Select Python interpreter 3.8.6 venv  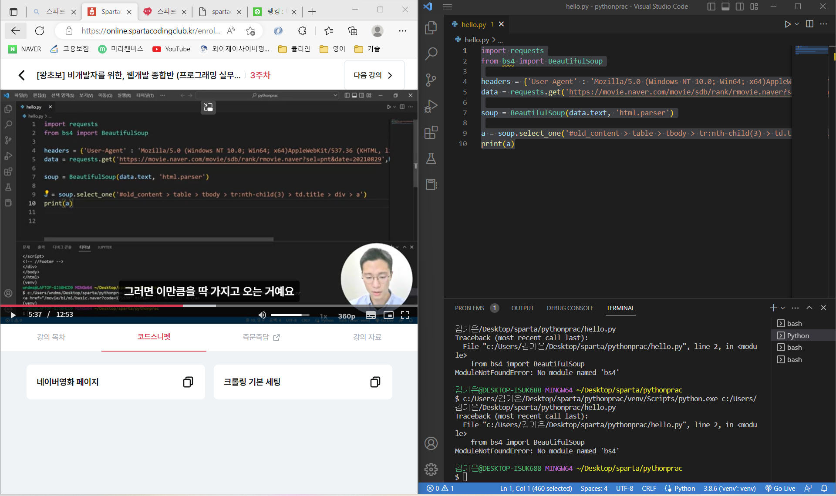pos(729,489)
